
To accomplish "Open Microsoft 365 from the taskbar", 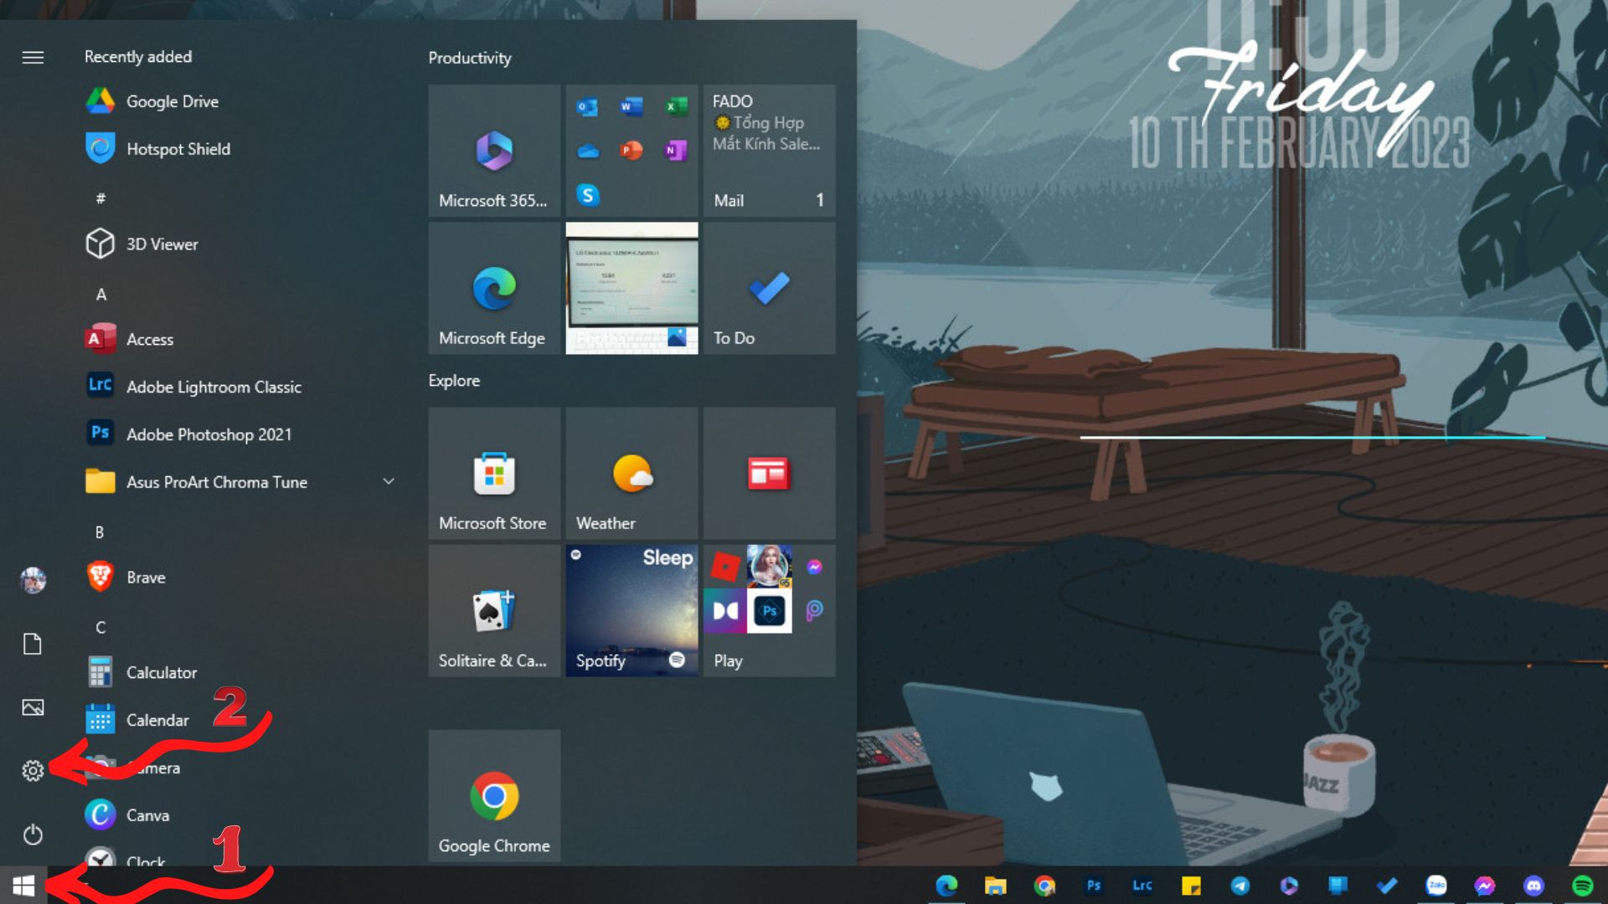I will pos(1289,886).
